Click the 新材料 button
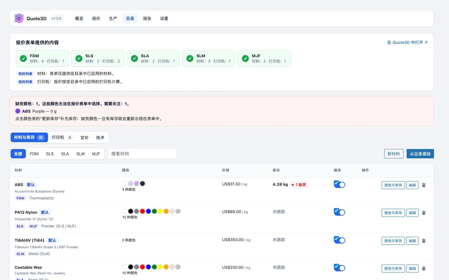449x280 pixels. click(394, 154)
